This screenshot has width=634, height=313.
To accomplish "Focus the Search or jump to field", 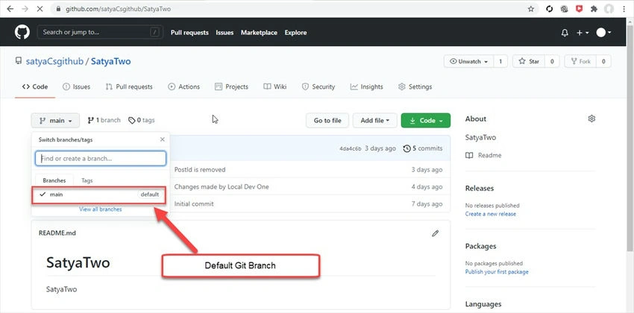I will point(100,32).
